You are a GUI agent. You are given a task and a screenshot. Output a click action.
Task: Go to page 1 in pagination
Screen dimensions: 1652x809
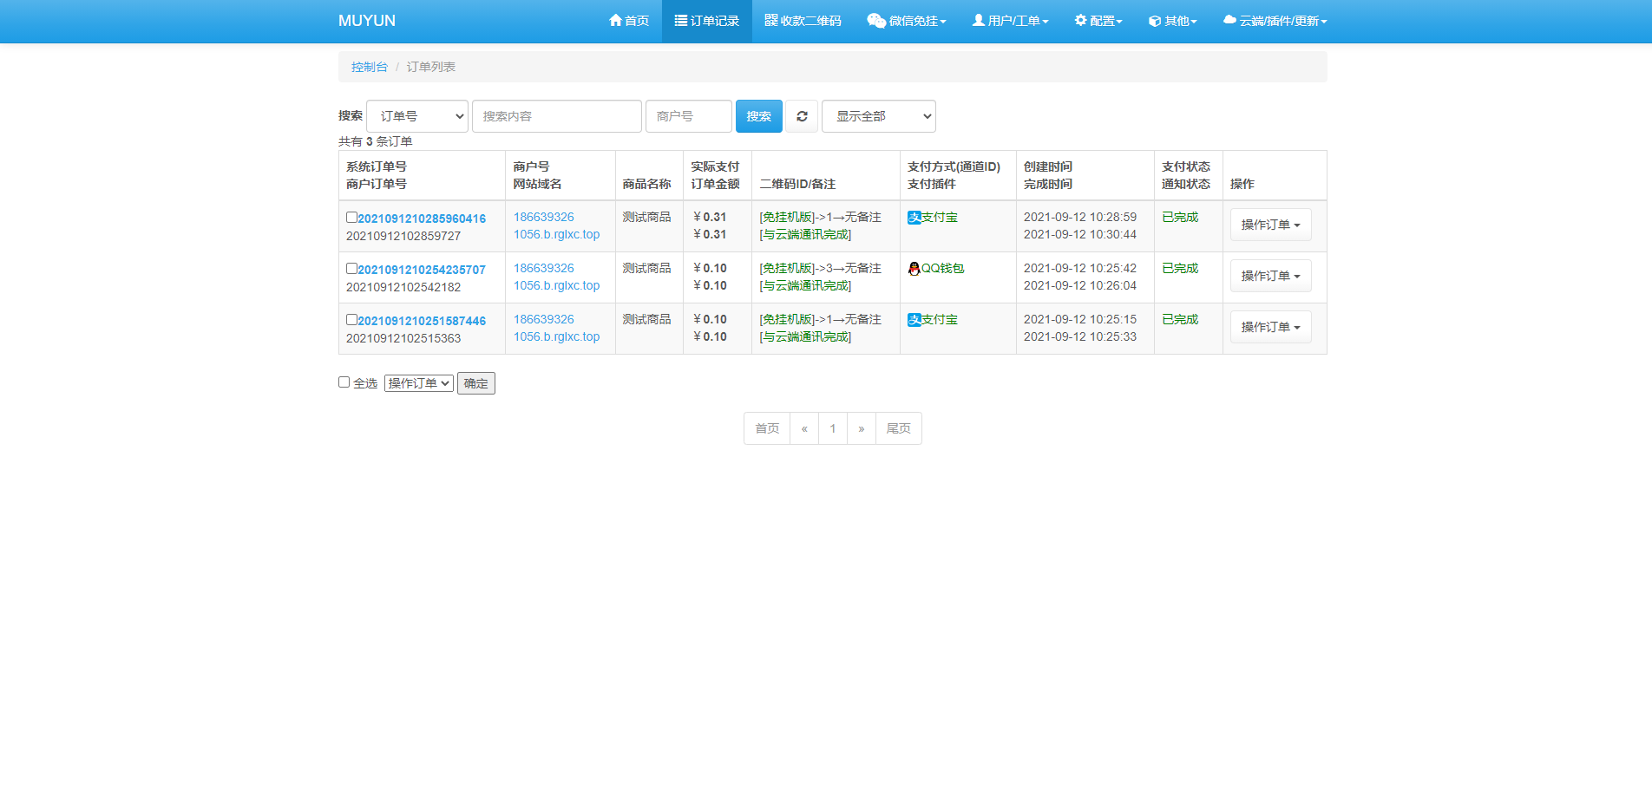coord(832,428)
